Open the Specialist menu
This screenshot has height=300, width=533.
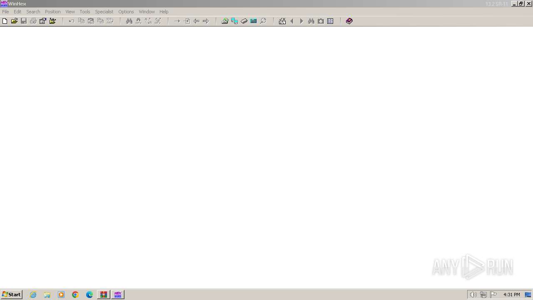(104, 12)
